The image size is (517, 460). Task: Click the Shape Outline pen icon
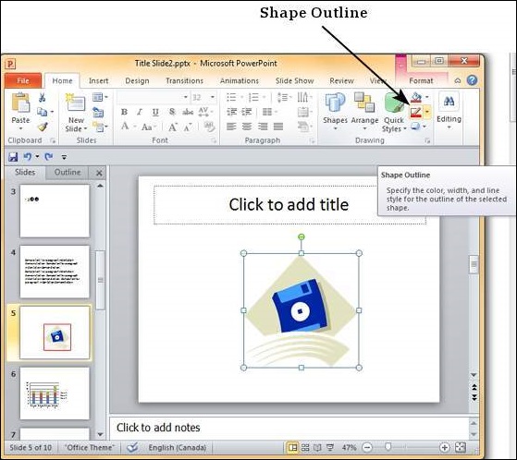point(416,113)
